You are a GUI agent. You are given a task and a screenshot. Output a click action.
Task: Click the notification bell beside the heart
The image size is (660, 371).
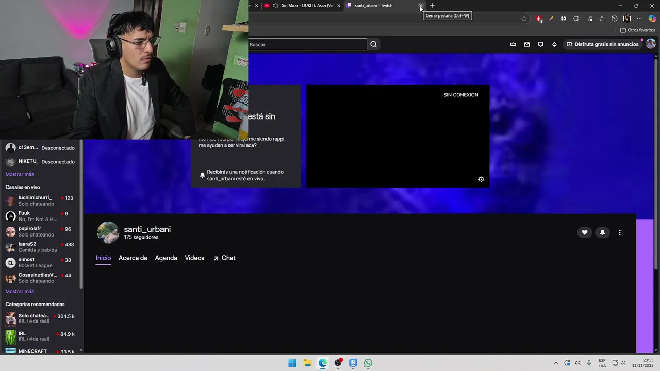(602, 232)
